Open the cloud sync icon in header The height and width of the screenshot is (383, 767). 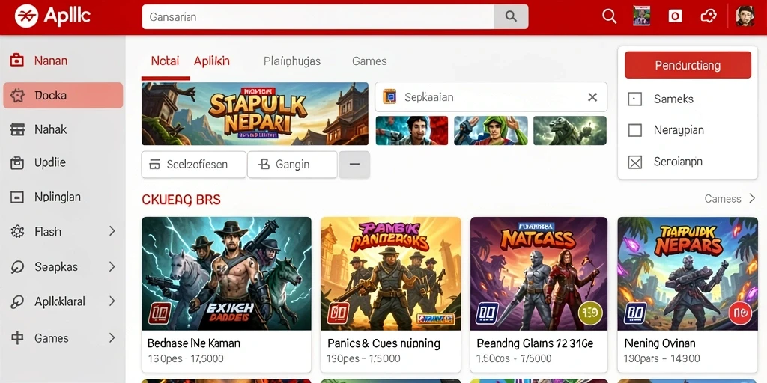point(709,16)
